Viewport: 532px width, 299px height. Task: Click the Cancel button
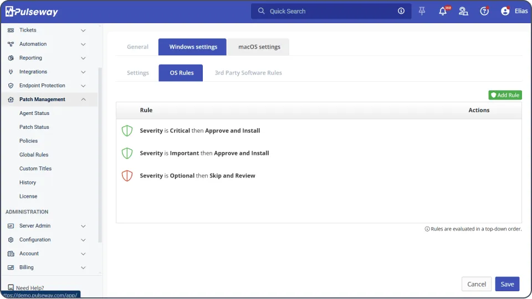(x=477, y=284)
